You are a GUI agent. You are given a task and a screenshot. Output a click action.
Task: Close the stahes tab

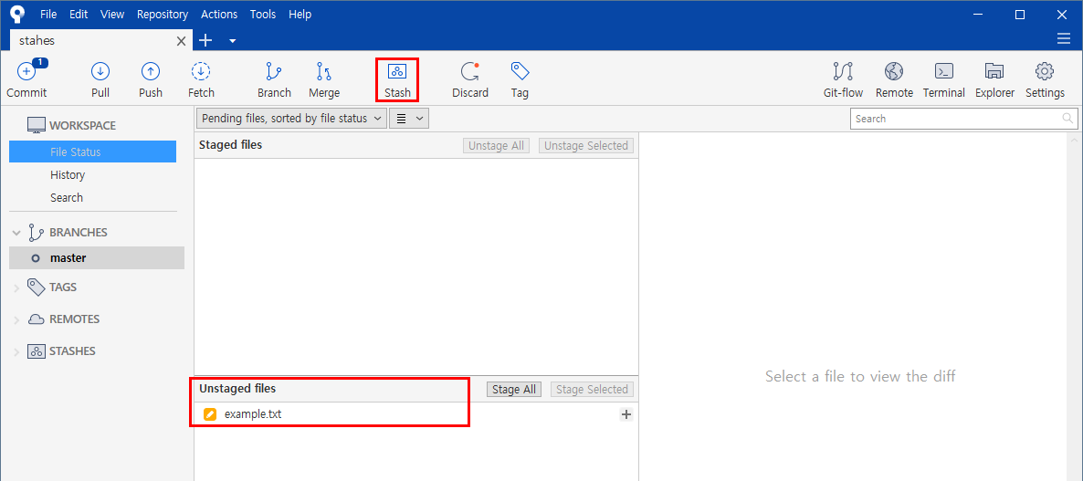click(181, 41)
